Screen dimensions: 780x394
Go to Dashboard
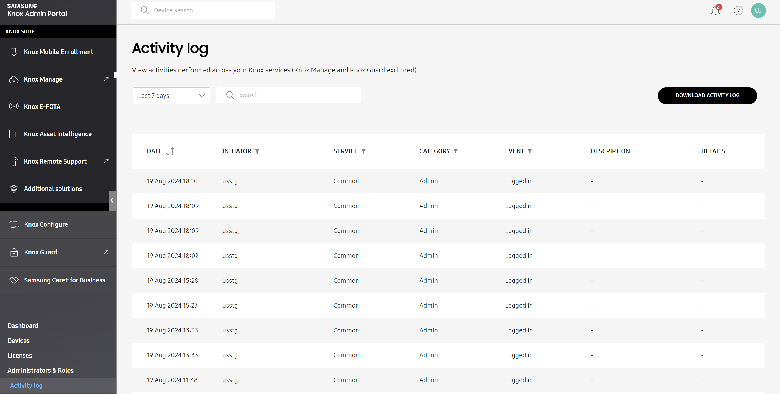(23, 326)
